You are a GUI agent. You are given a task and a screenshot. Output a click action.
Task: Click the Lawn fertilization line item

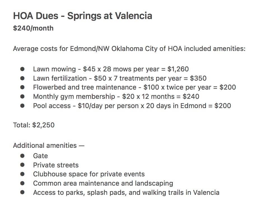(120, 78)
